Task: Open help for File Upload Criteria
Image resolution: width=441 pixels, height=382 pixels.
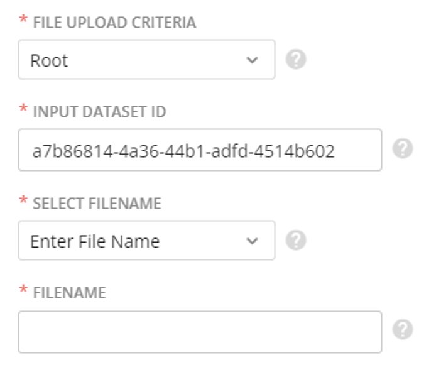Action: click(296, 59)
